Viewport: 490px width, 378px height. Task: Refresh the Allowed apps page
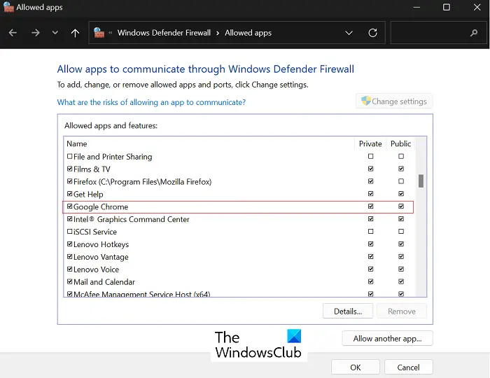372,33
